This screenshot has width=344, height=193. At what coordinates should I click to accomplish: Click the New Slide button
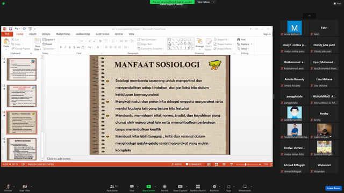click(x=38, y=44)
